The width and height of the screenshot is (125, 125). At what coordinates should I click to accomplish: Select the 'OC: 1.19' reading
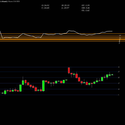click(85, 5)
